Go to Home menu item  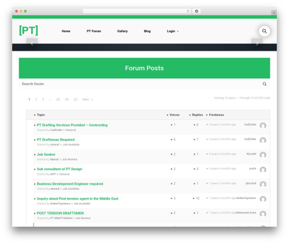pyautogui.click(x=66, y=31)
